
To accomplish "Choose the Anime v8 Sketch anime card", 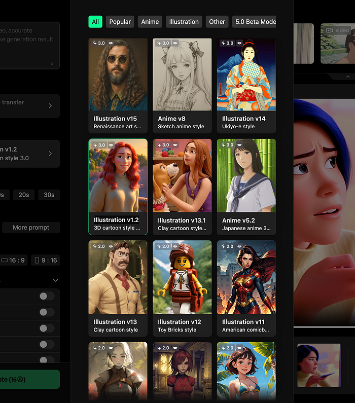I will point(182,86).
